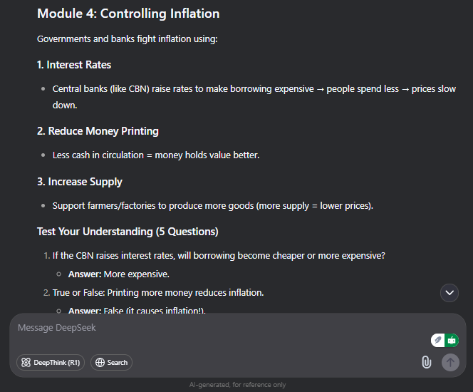Click the 'Support farmers/factories' bullet text

[x=213, y=206]
